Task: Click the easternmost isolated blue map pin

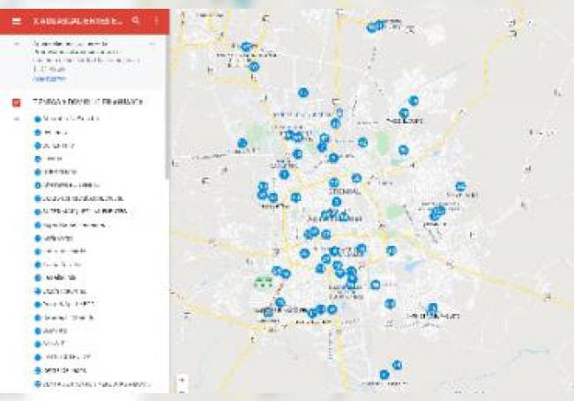Action: [460, 186]
